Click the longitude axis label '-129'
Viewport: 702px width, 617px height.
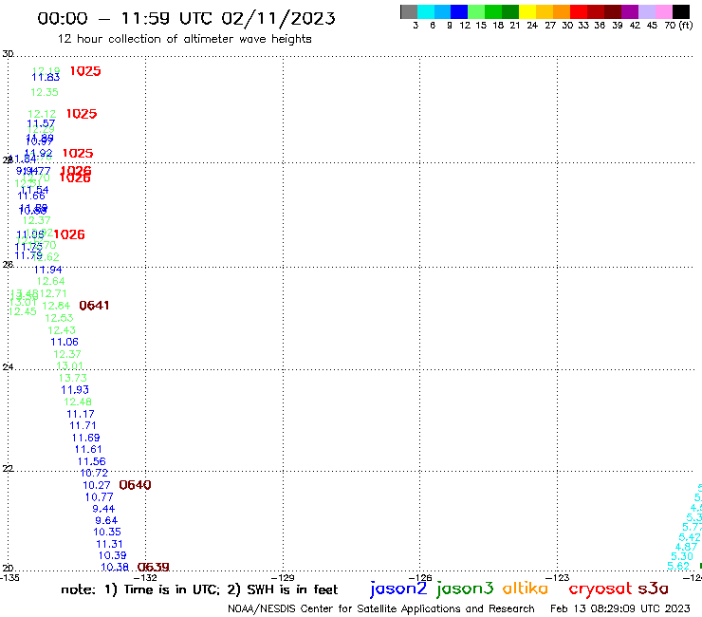(x=283, y=577)
